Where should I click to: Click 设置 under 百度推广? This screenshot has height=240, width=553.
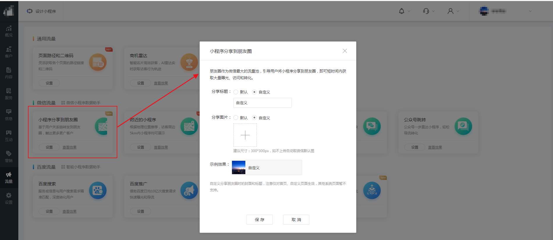coord(141,212)
